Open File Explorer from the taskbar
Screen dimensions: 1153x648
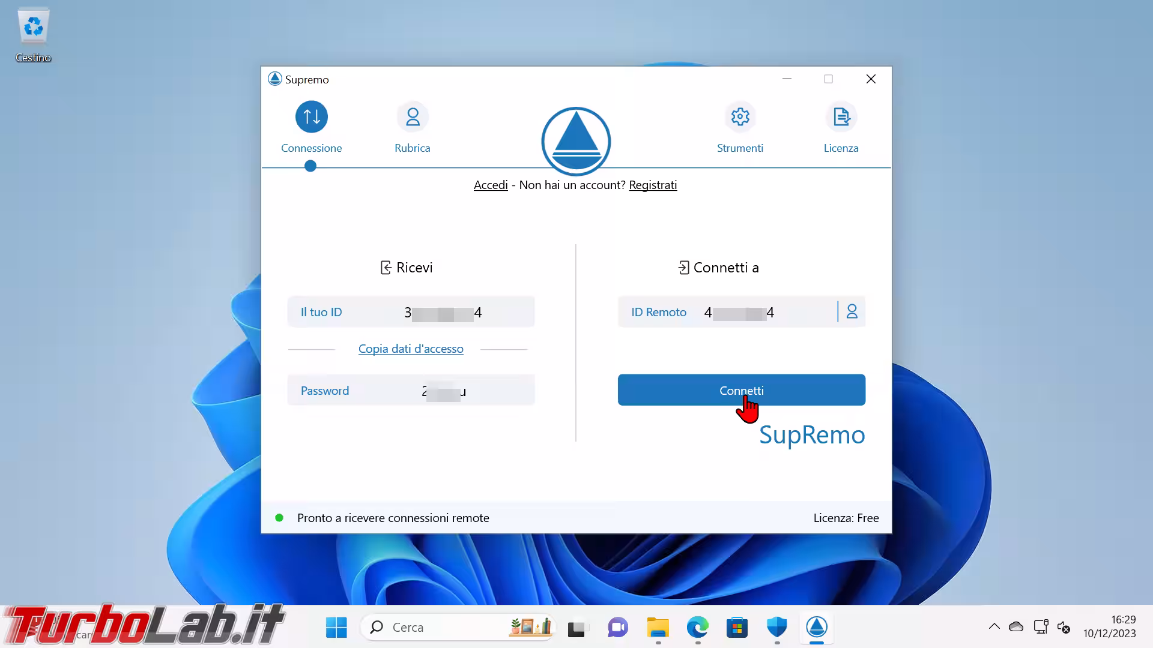(x=658, y=628)
